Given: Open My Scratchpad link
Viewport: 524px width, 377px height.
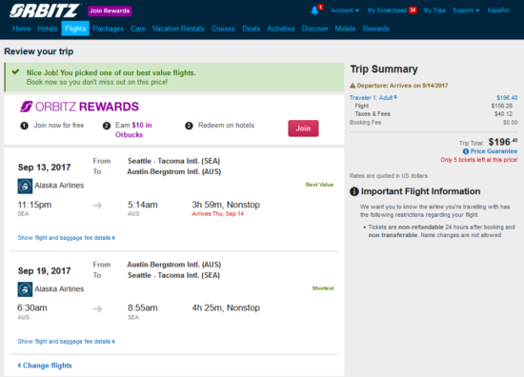Looking at the screenshot, I should (392, 10).
